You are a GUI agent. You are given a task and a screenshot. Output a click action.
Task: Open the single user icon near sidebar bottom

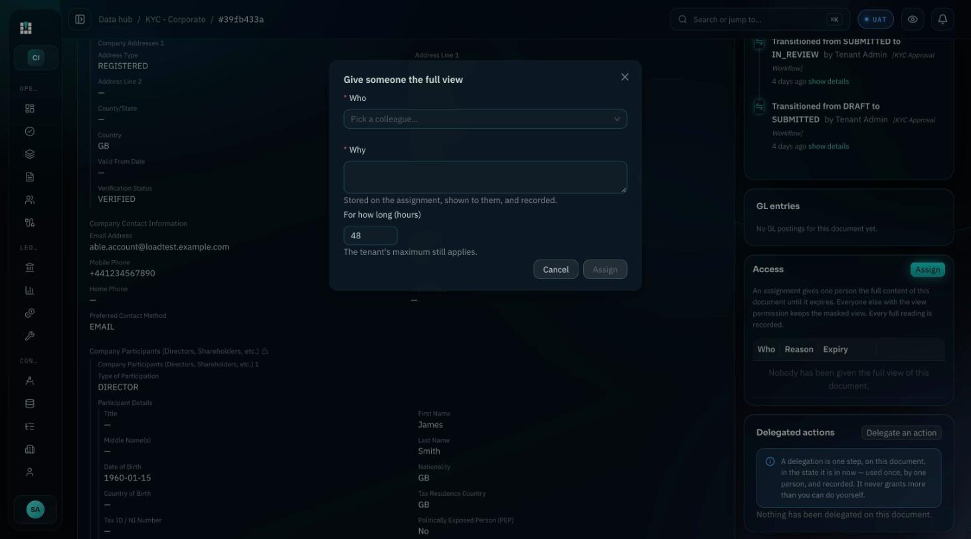29,472
